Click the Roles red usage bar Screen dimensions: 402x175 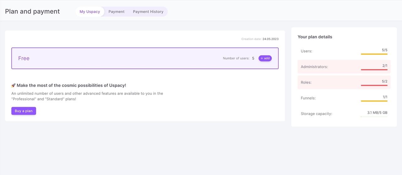point(374,85)
